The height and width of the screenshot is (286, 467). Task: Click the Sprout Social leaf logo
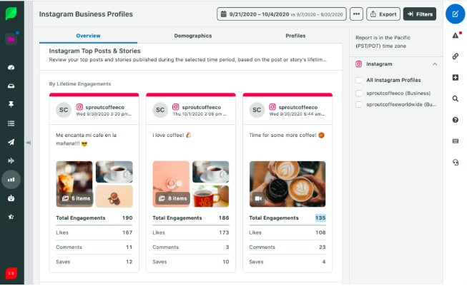(11, 14)
